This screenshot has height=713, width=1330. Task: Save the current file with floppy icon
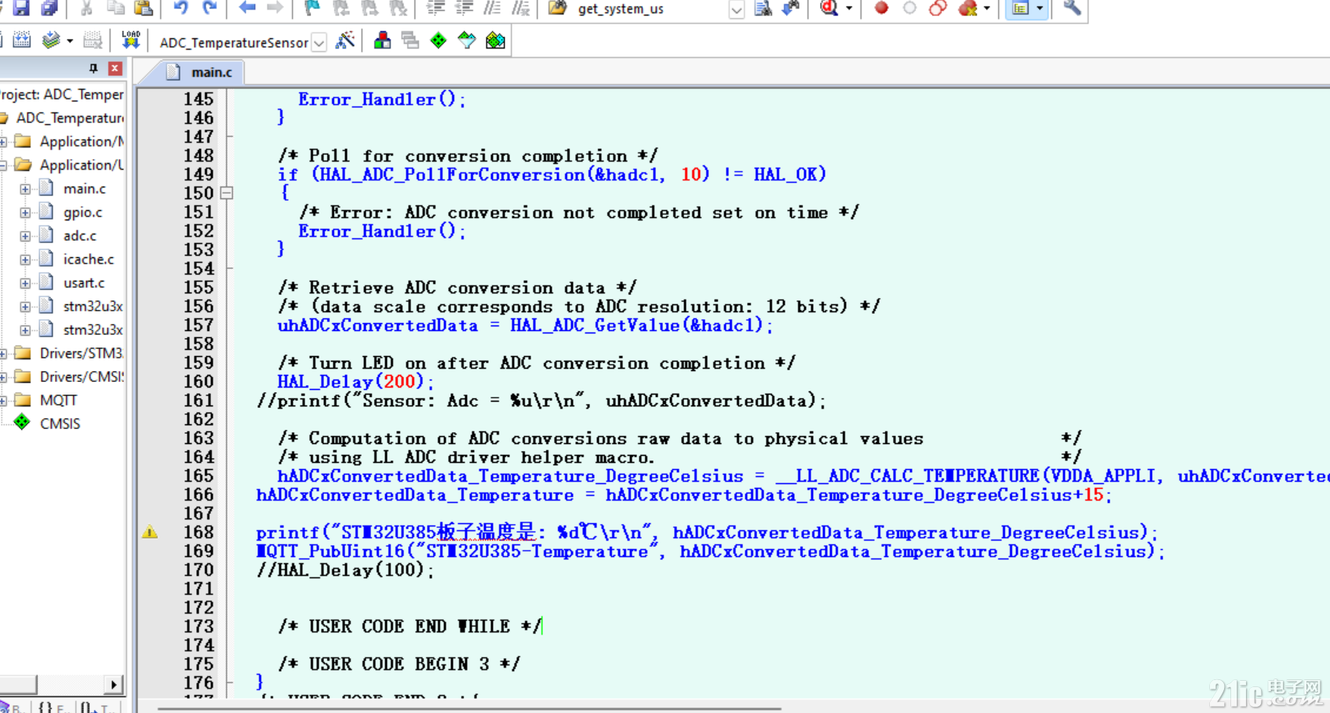click(x=21, y=8)
